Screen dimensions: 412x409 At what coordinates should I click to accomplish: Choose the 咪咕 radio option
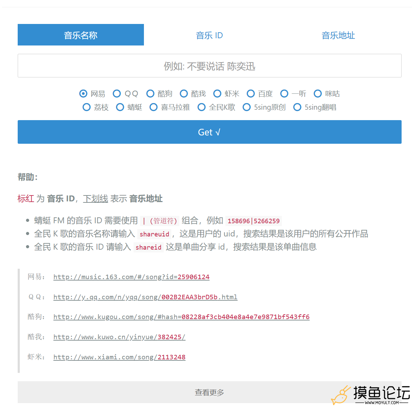318,94
